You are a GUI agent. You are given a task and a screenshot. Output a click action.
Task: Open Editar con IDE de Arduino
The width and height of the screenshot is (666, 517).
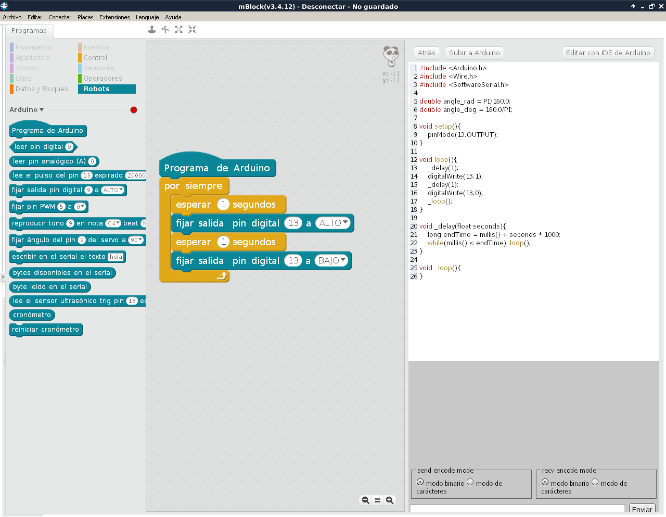(x=608, y=52)
